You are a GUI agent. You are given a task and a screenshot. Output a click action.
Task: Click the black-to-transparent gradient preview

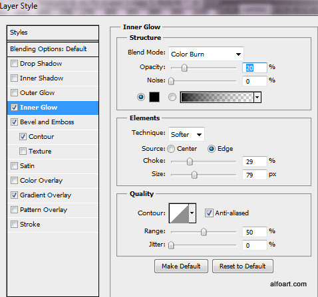click(x=217, y=97)
